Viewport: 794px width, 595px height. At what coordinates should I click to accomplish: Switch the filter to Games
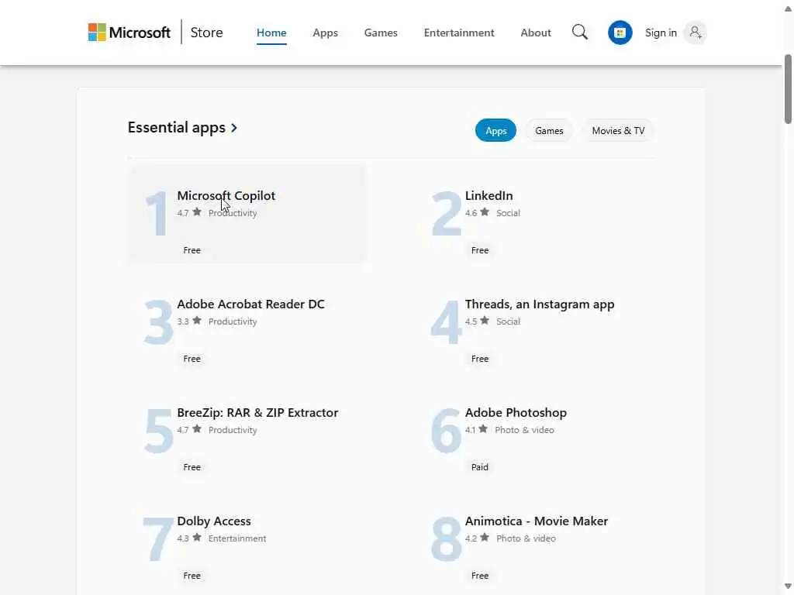point(549,131)
